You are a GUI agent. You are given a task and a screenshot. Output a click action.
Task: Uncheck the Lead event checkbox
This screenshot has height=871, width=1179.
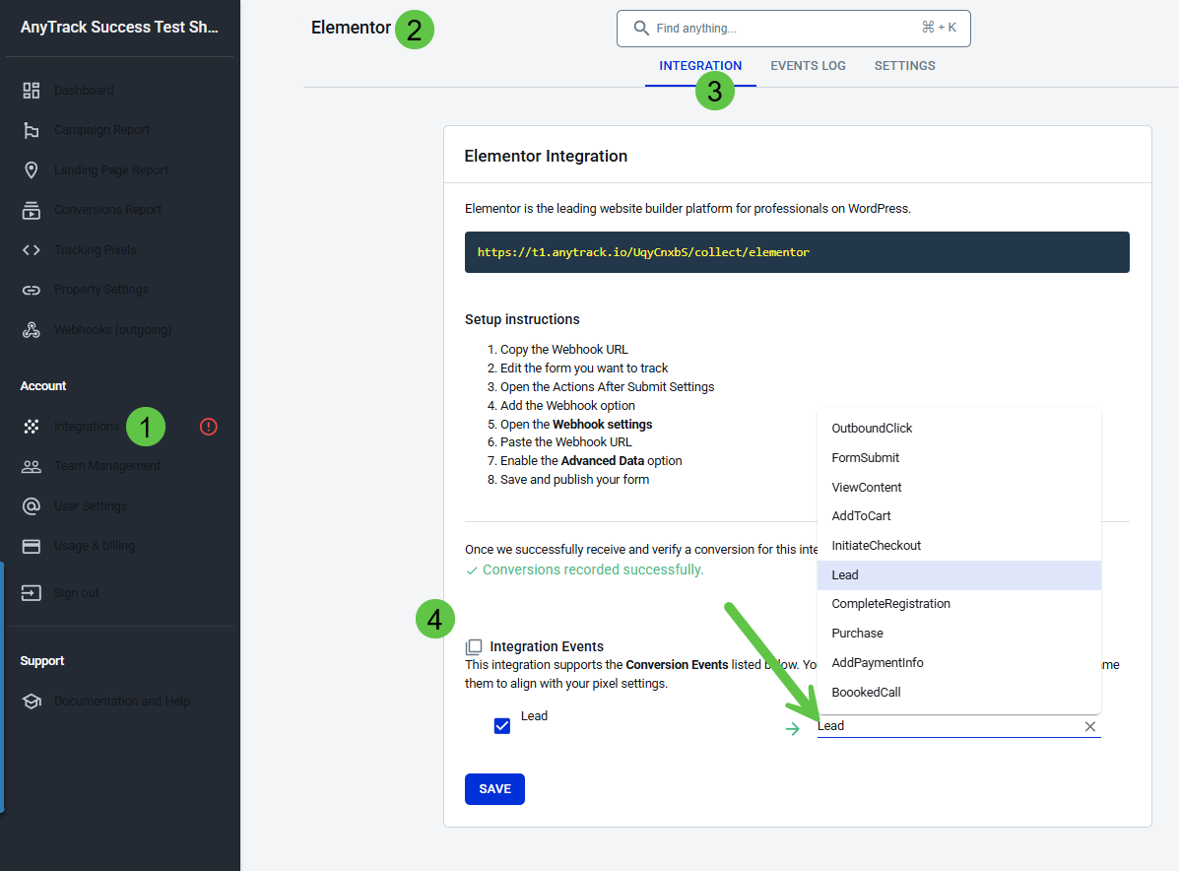tap(502, 726)
